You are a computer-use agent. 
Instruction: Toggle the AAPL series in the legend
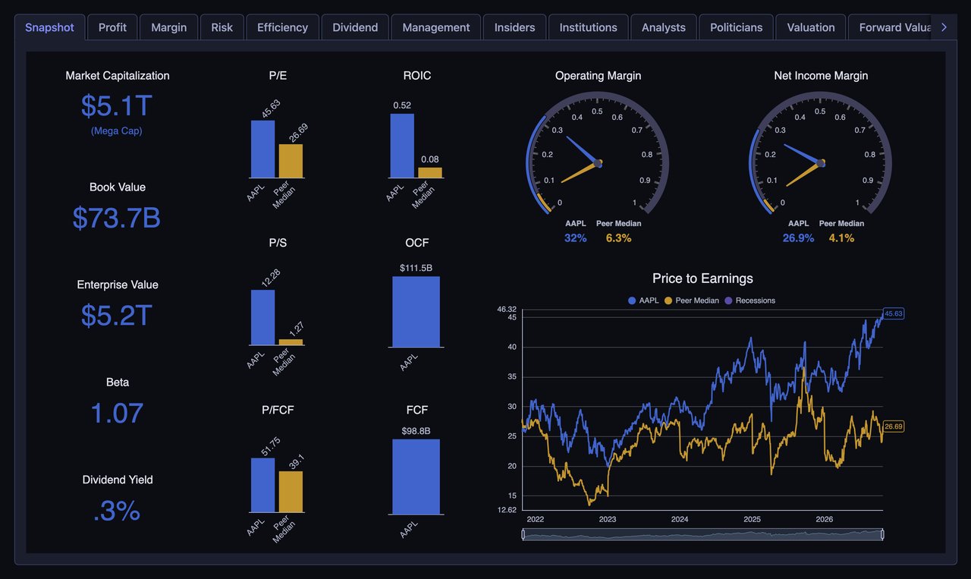point(643,301)
